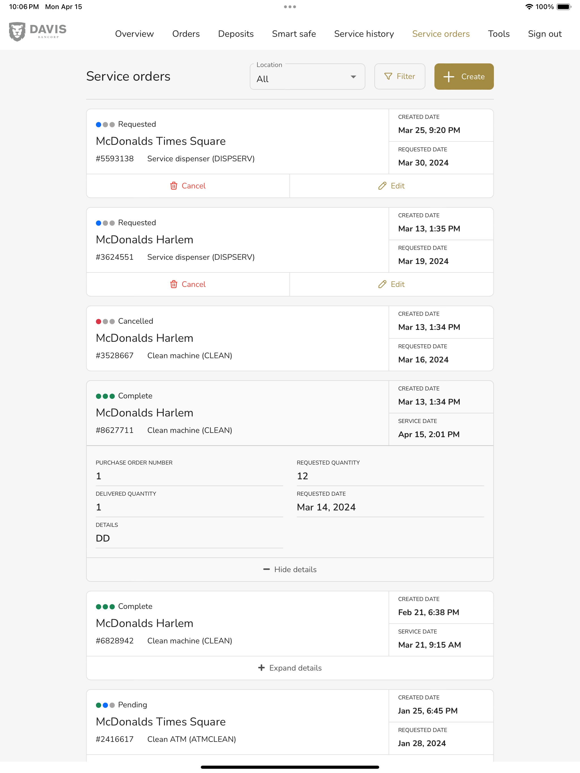The image size is (580, 773).
Task: Click the Purchase order number value field
Action: [189, 476]
